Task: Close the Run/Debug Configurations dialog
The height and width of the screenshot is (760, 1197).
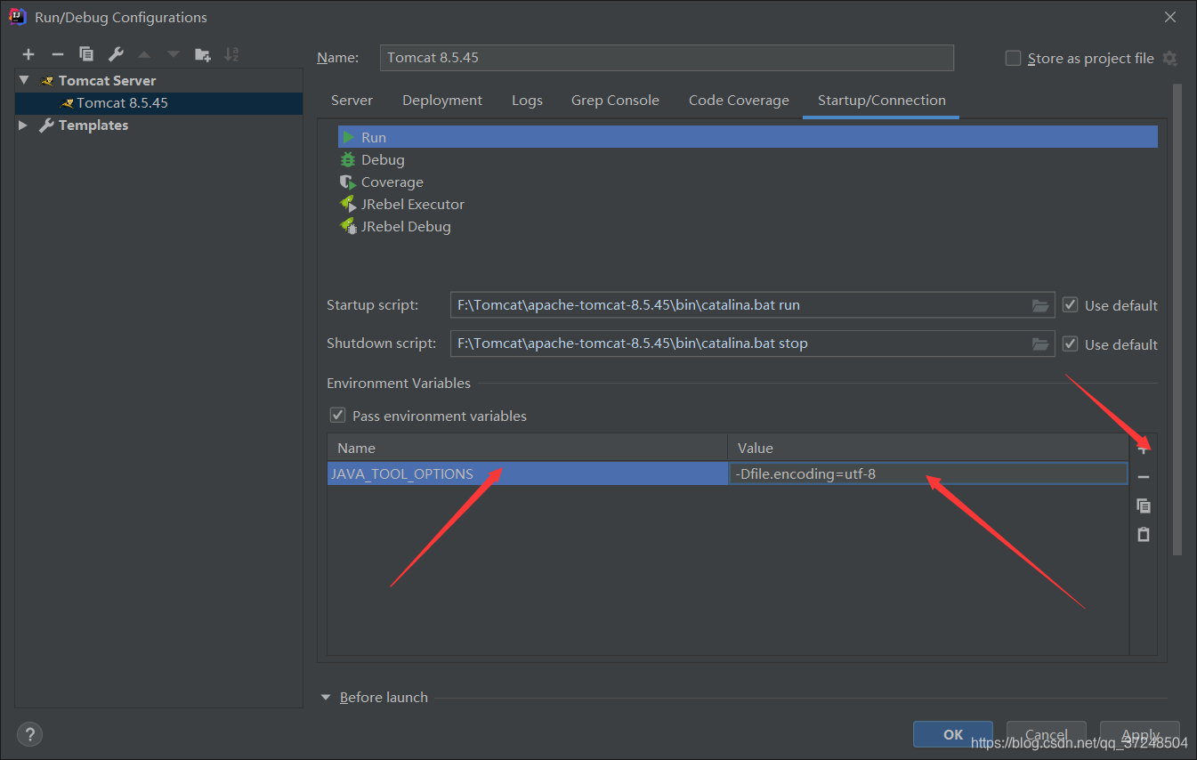Action: coord(1170,17)
